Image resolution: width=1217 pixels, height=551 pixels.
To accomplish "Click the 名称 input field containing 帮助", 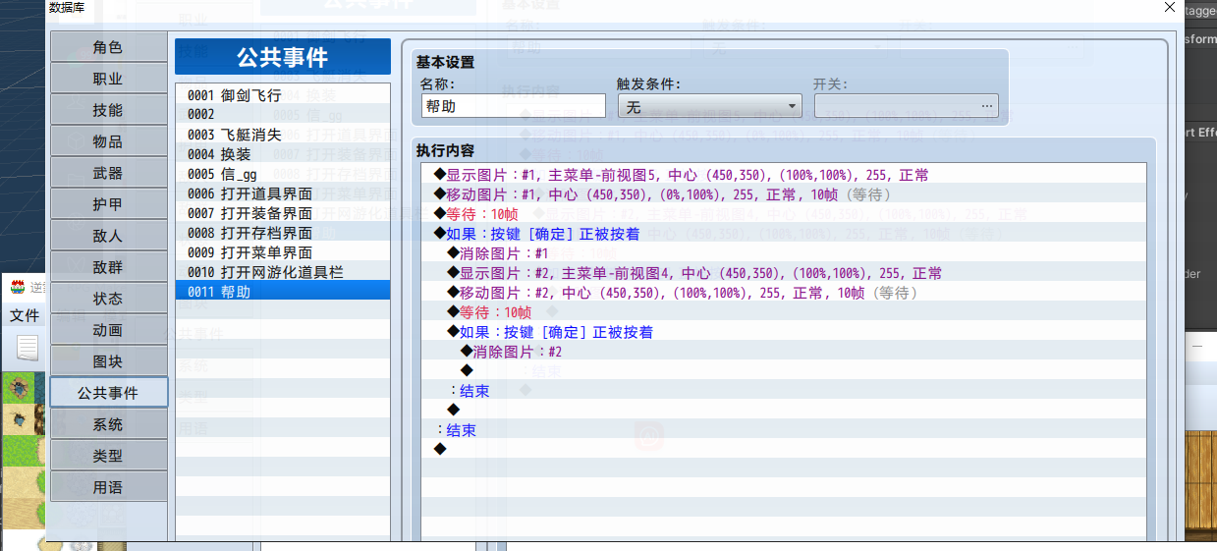I will click(513, 106).
